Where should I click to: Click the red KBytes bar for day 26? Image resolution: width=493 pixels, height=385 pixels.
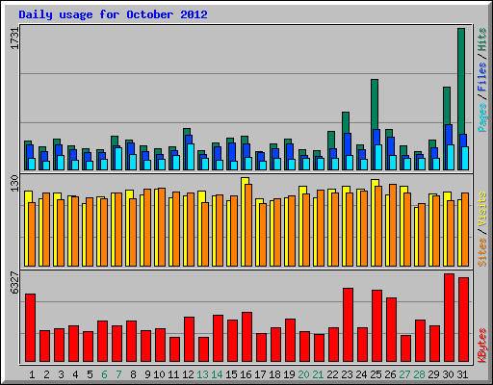(x=391, y=329)
